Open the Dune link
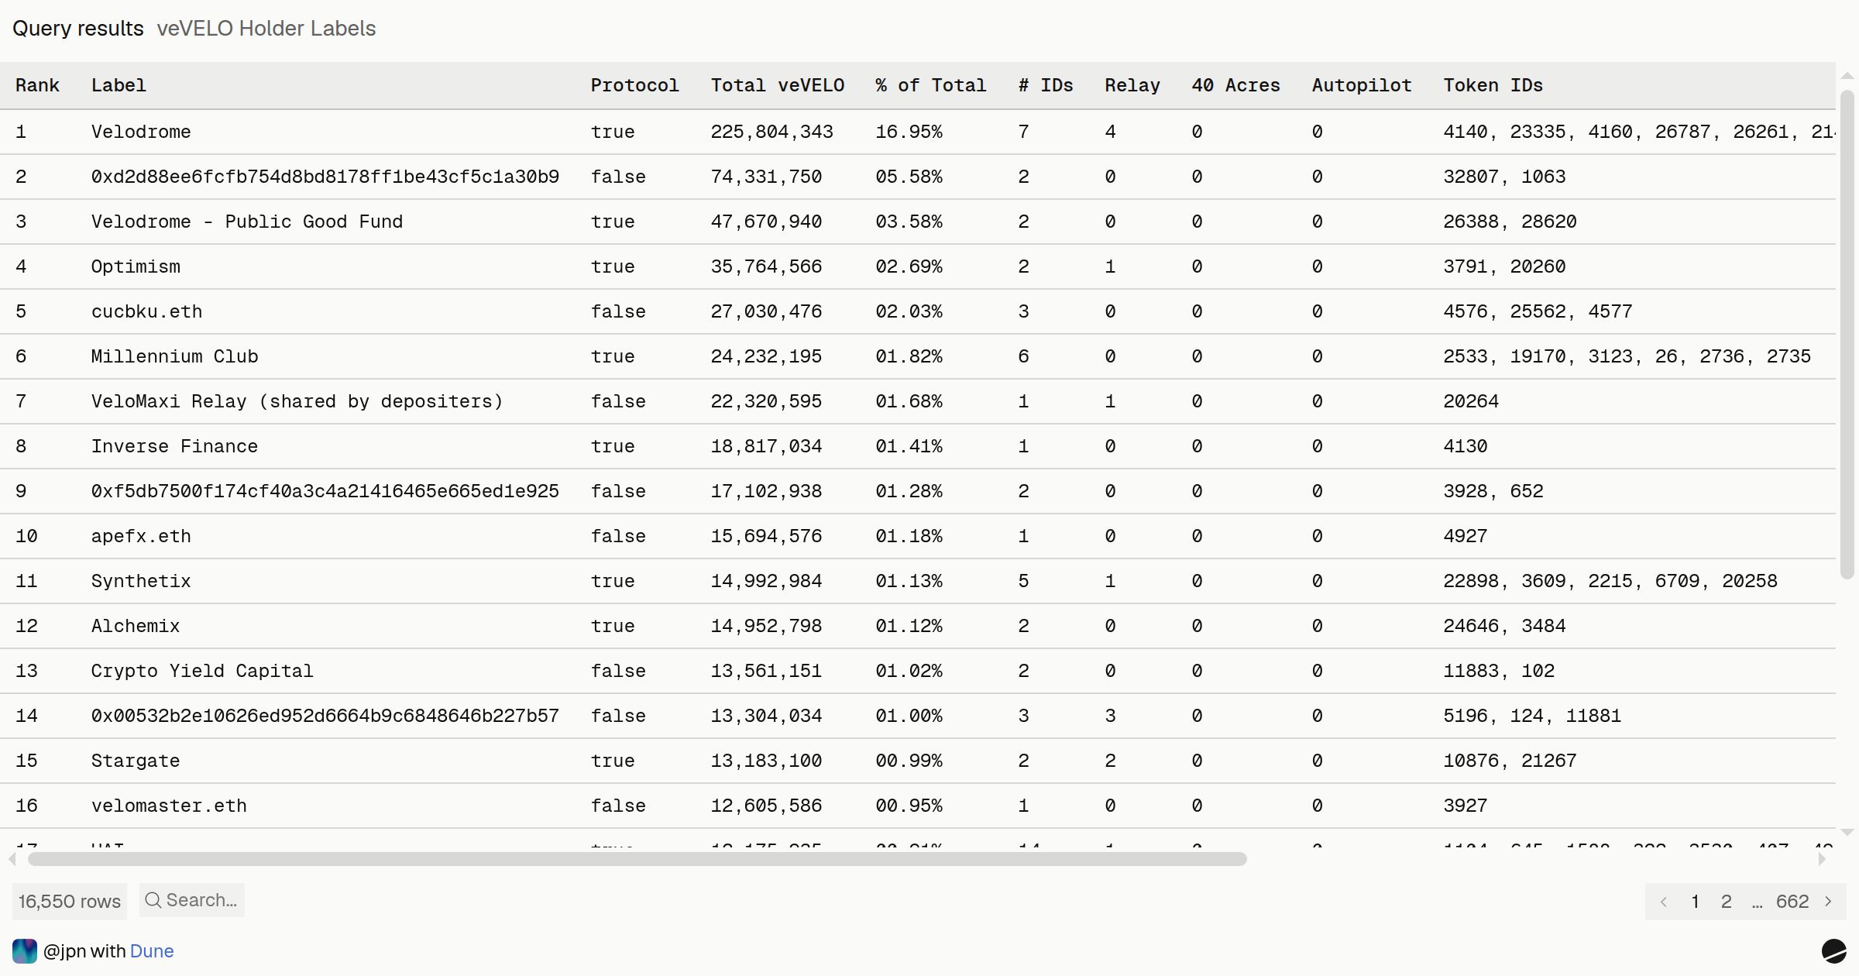1859x976 pixels. [x=152, y=951]
